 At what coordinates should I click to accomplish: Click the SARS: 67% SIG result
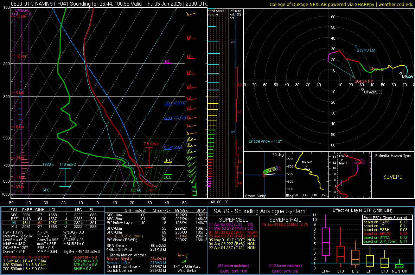(x=285, y=271)
